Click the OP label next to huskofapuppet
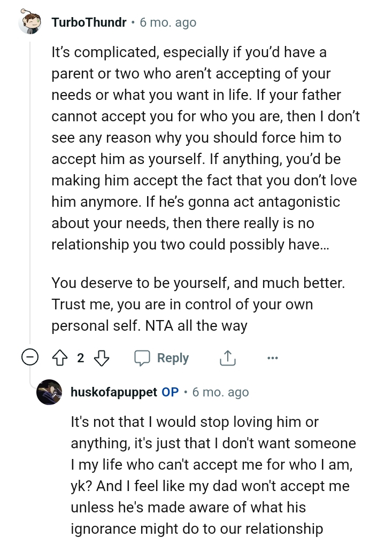This screenshot has height=545, width=385. pos(169,393)
